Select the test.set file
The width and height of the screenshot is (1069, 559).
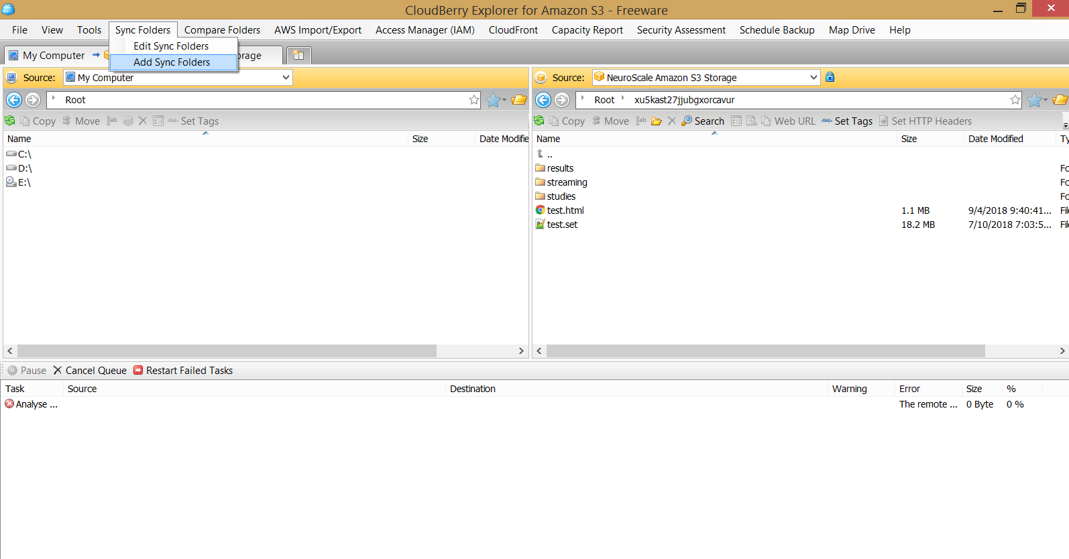pos(557,225)
